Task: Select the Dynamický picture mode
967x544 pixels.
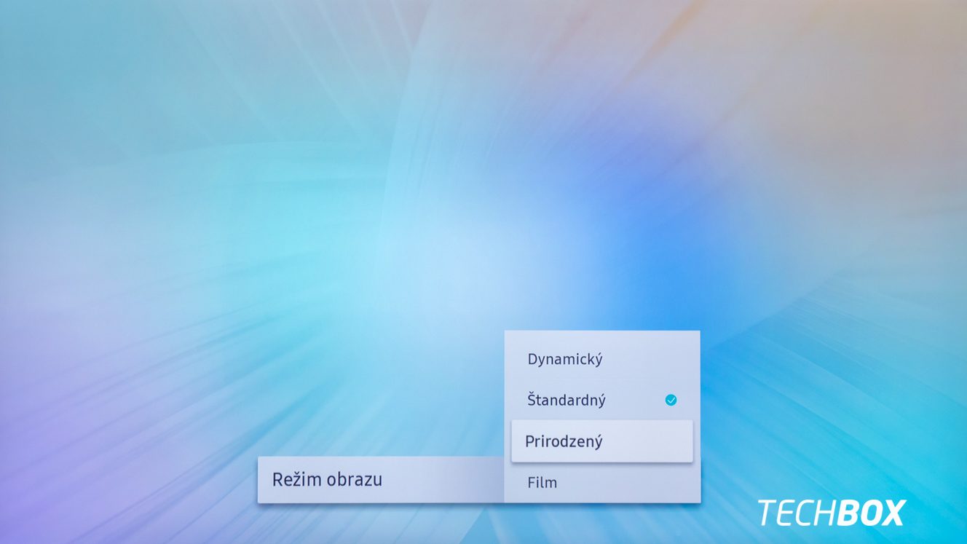Action: [602, 359]
